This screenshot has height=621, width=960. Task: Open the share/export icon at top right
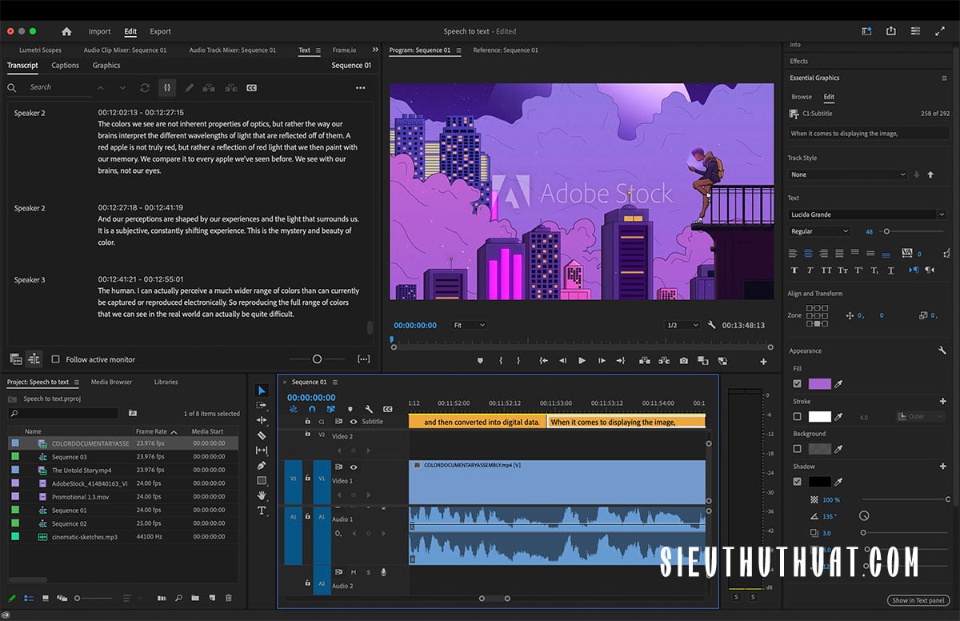[x=891, y=31]
